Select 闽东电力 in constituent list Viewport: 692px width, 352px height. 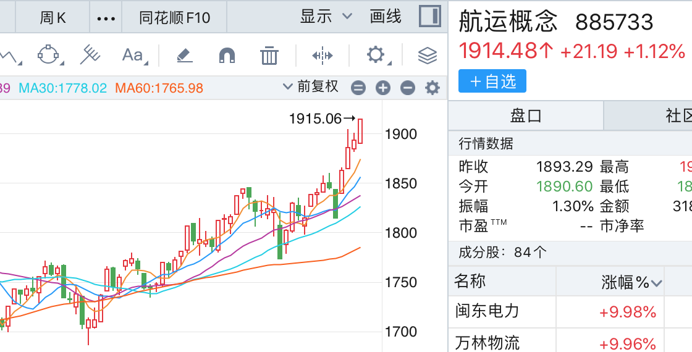[x=487, y=311]
